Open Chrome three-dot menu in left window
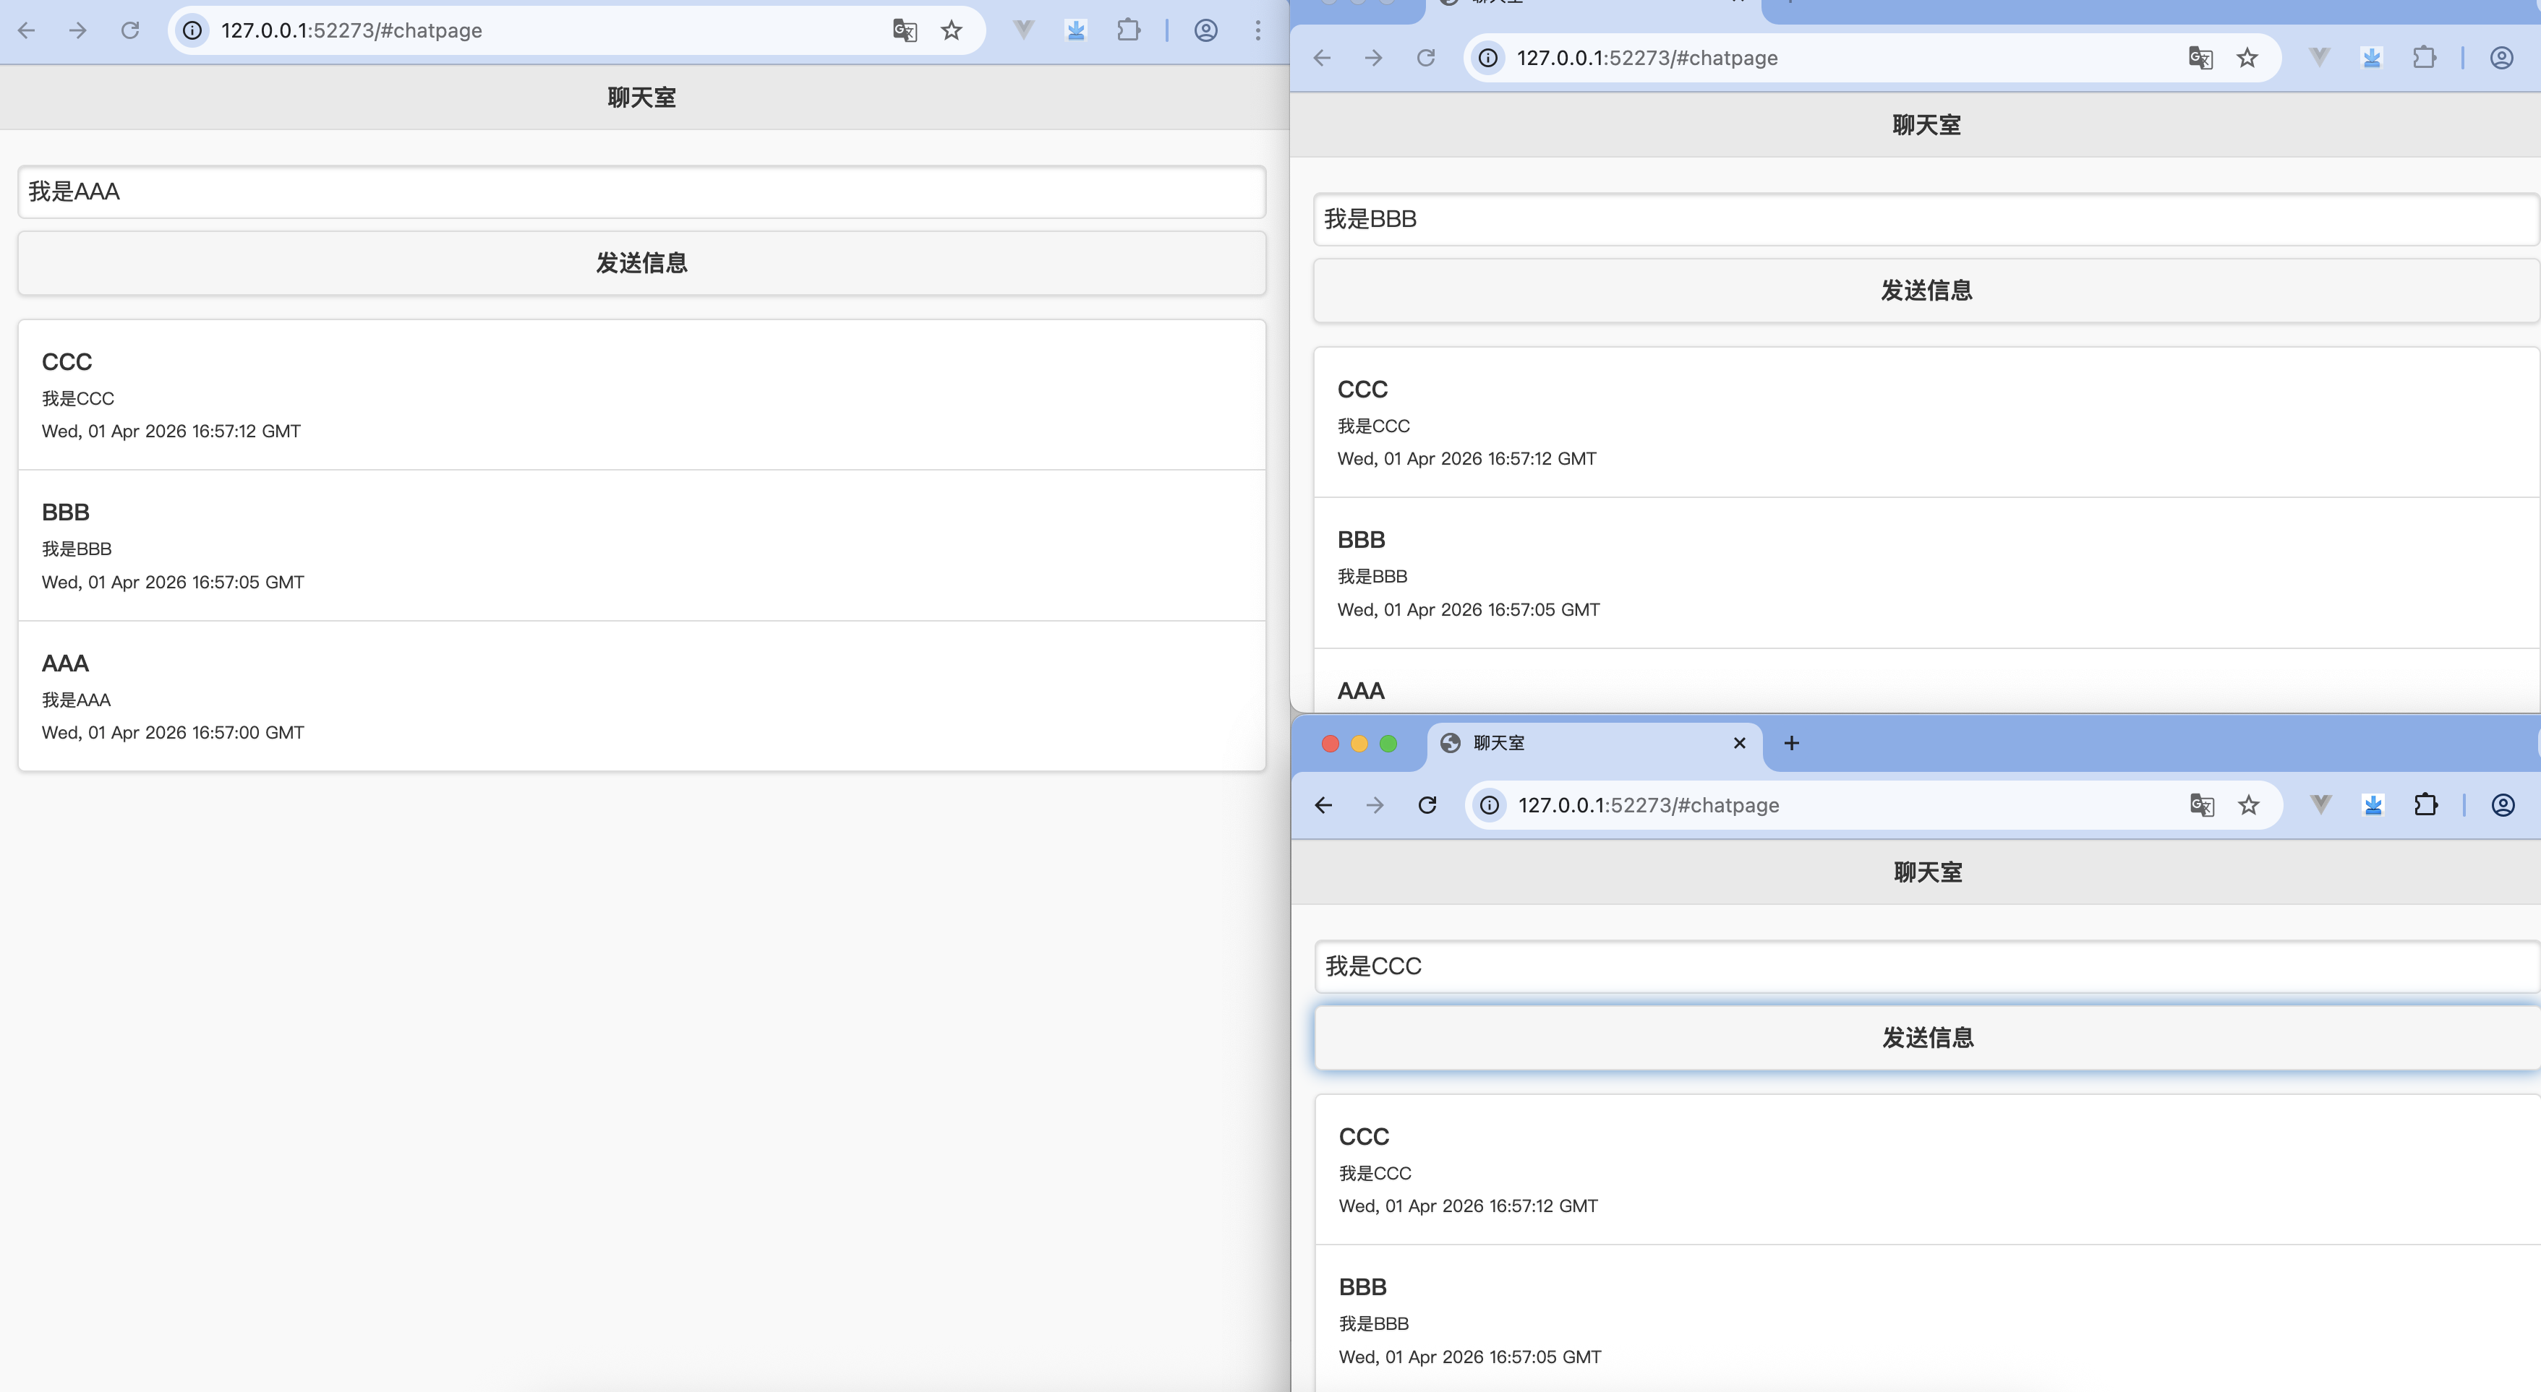 1257,30
